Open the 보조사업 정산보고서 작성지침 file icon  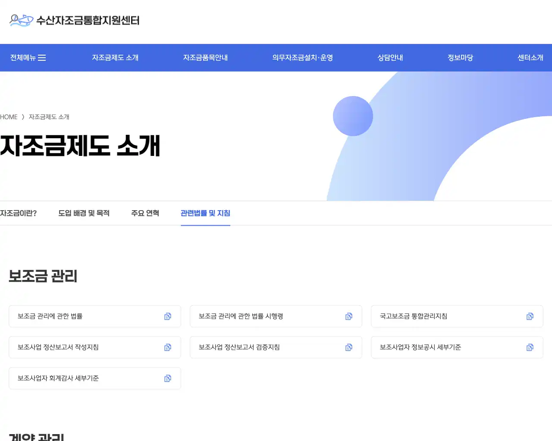pyautogui.click(x=167, y=347)
